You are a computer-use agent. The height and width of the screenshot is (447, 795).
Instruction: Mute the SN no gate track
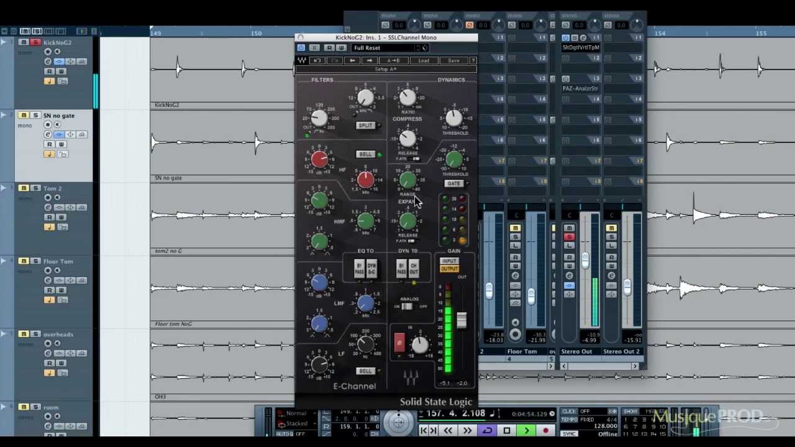coord(24,115)
